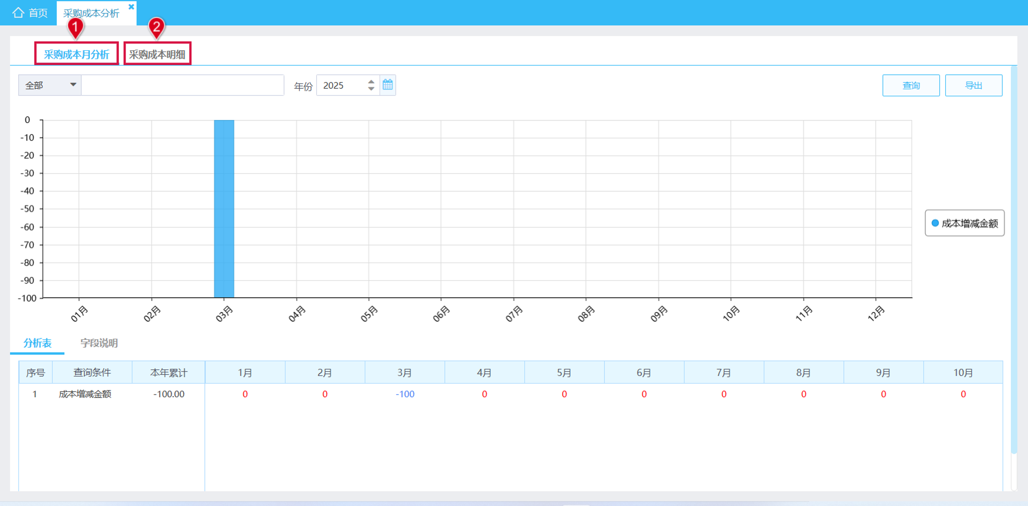The width and height of the screenshot is (1028, 506).
Task: Select the 成本增减金额 table row
Action: [x=510, y=394]
